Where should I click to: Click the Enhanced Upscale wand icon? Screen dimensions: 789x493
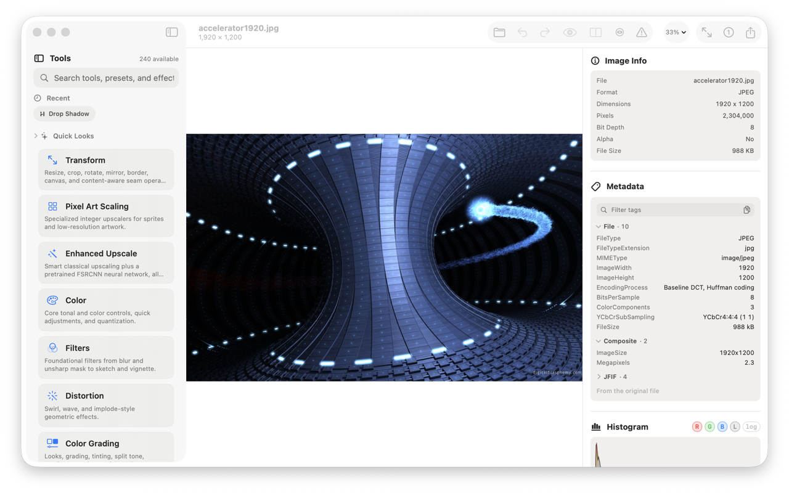click(x=52, y=253)
